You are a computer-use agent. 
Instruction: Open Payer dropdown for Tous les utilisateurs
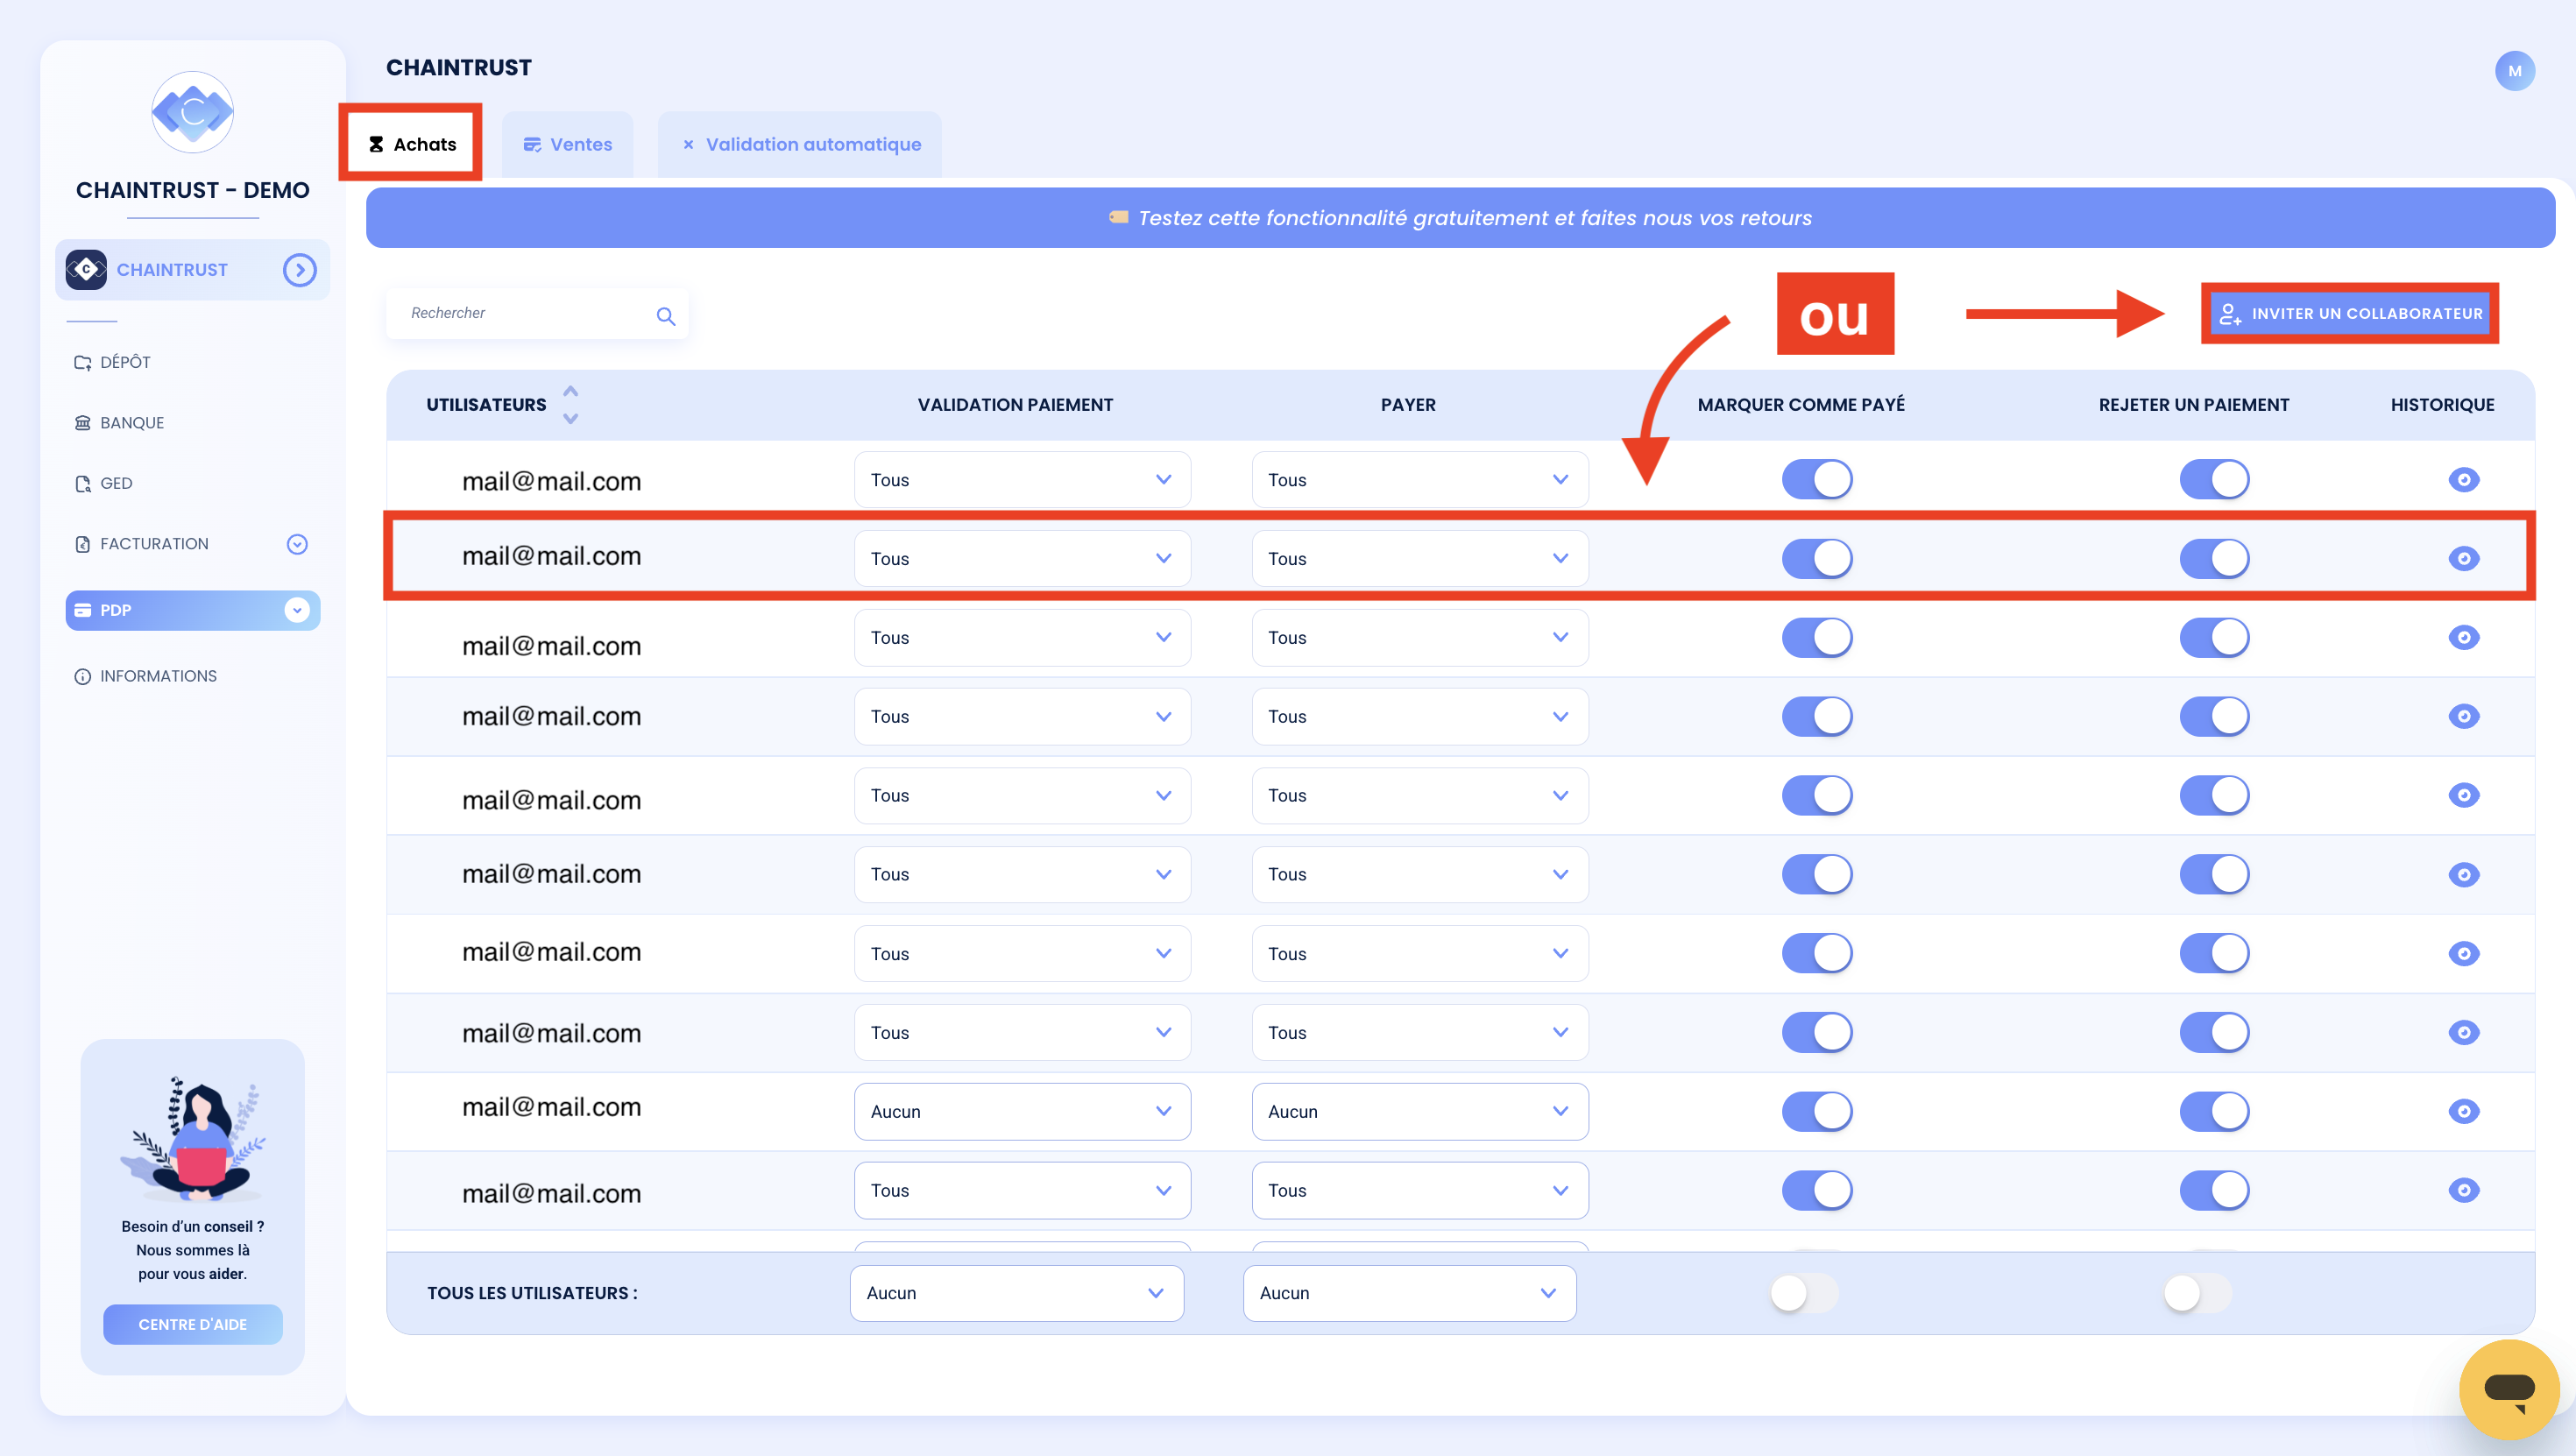(x=1409, y=1293)
